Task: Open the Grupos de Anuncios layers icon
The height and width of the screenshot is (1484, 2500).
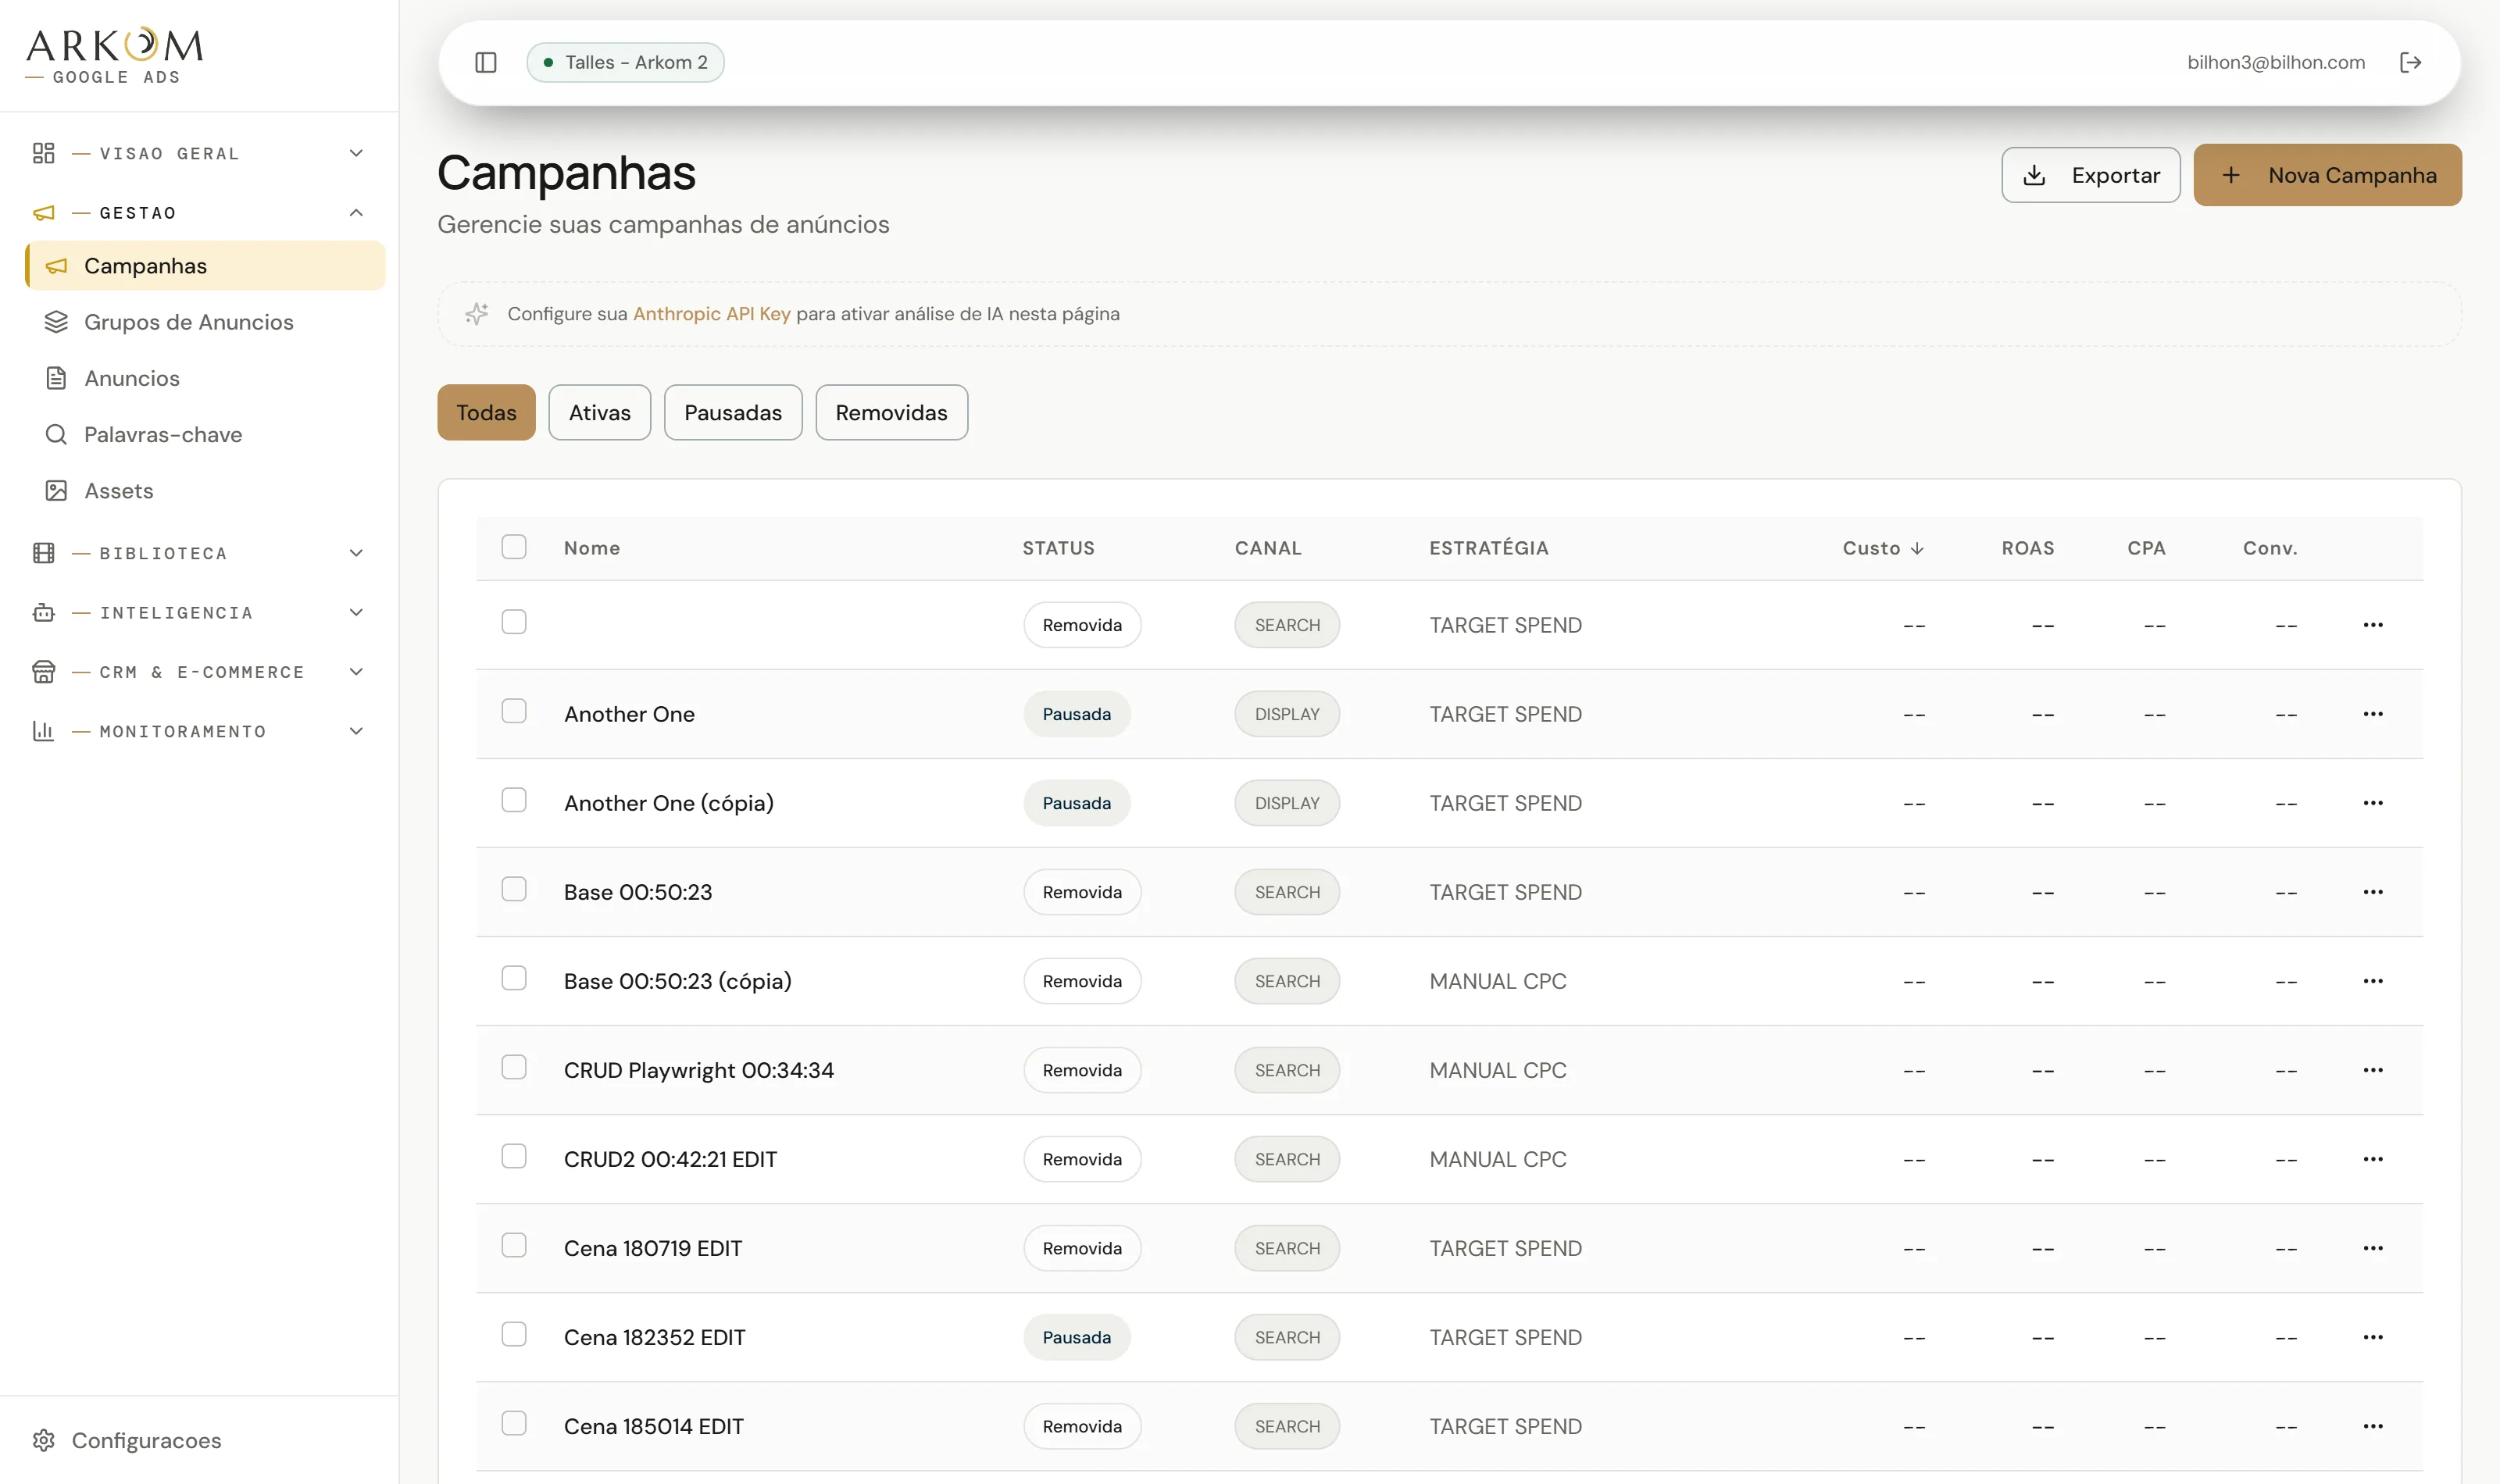Action: tap(56, 322)
